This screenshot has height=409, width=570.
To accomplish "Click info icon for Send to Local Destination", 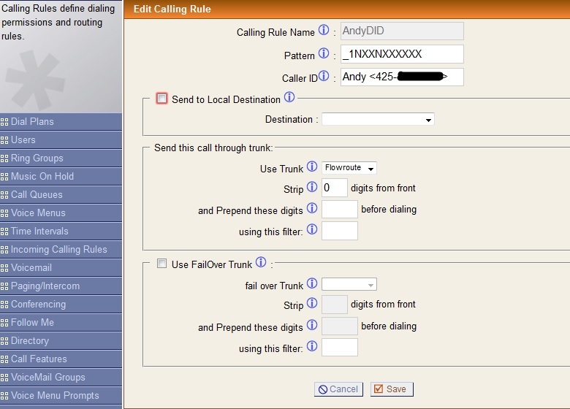I will (x=289, y=97).
